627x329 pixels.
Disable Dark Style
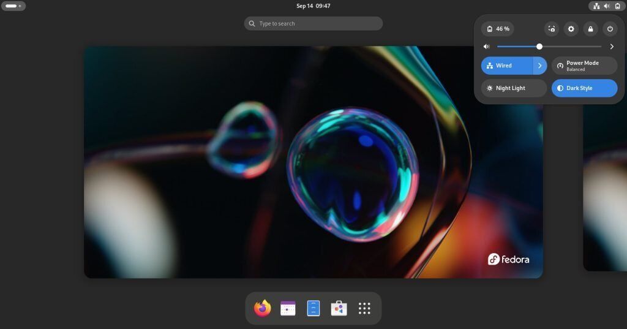pyautogui.click(x=584, y=88)
